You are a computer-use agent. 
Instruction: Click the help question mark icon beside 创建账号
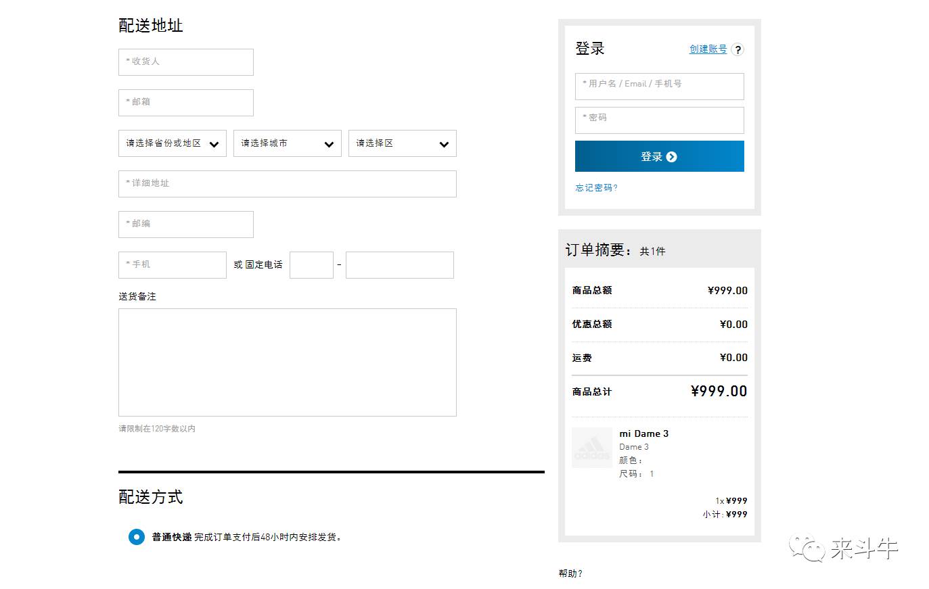(x=738, y=49)
